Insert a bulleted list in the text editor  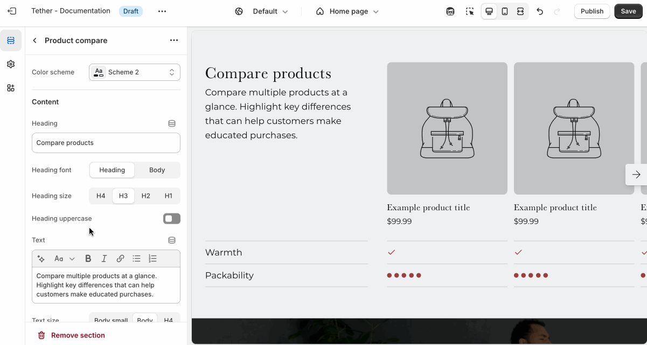pyautogui.click(x=136, y=259)
